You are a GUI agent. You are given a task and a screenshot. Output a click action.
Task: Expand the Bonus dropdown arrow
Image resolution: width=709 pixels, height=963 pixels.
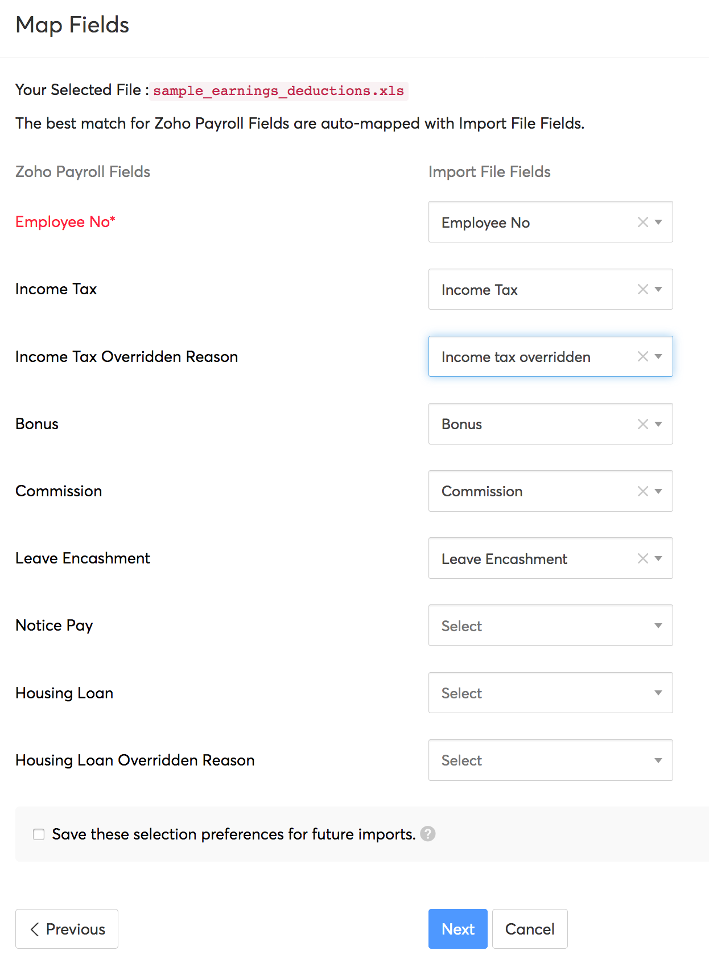point(658,424)
